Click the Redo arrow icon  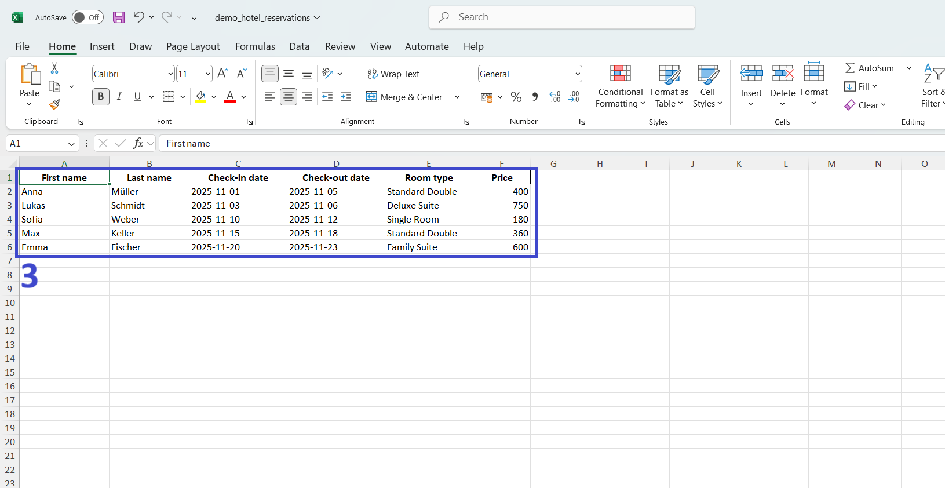(x=167, y=17)
